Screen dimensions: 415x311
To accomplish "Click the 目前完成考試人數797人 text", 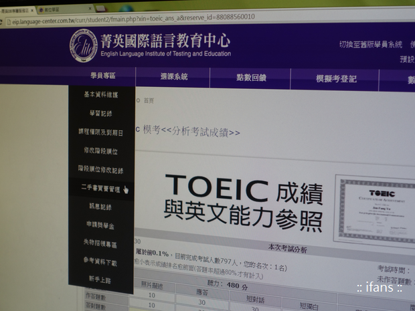I will coord(206,260).
